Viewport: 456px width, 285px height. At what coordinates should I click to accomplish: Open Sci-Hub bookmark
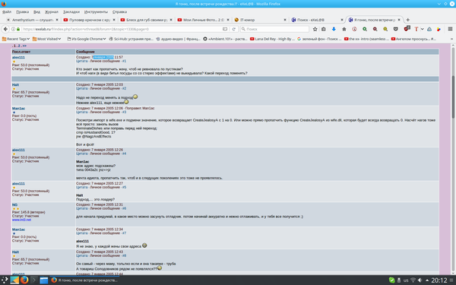pos(131,39)
